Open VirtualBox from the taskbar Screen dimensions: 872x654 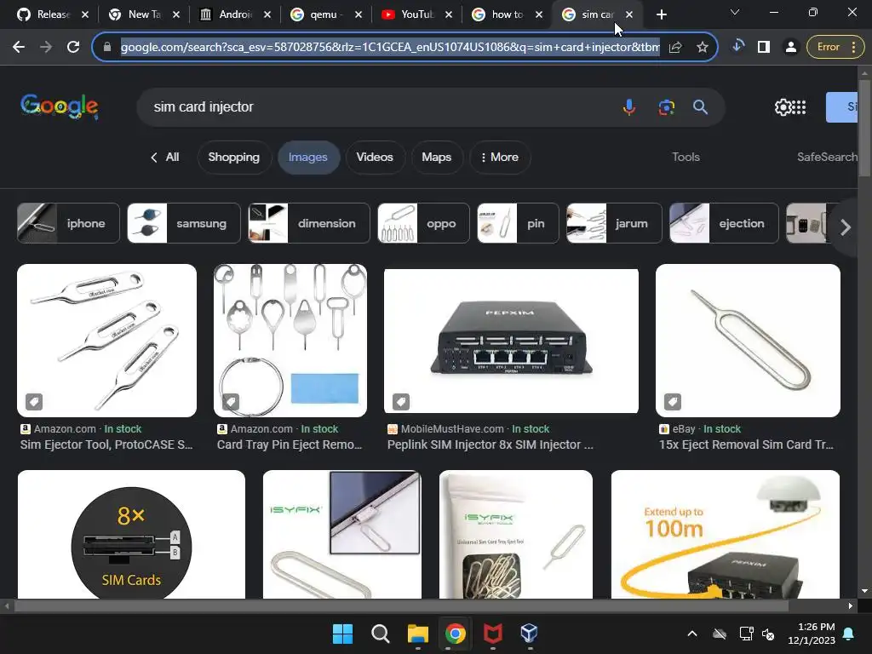pyautogui.click(x=530, y=634)
